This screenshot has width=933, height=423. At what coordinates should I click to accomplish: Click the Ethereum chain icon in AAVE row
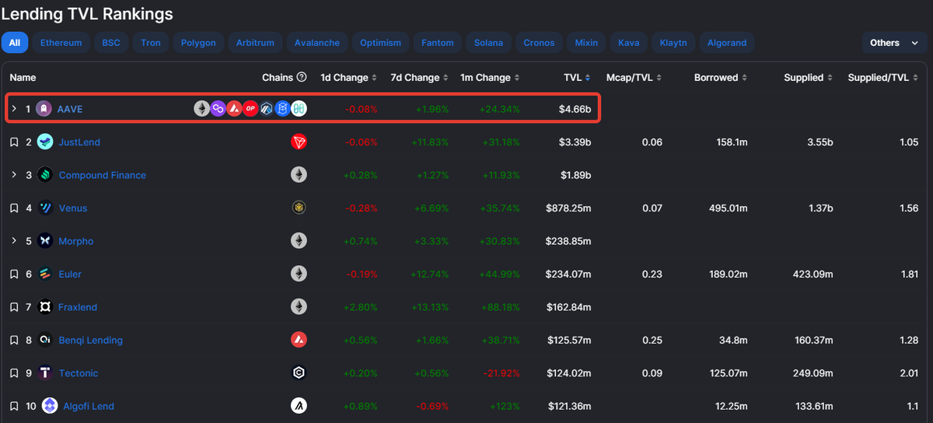[201, 109]
